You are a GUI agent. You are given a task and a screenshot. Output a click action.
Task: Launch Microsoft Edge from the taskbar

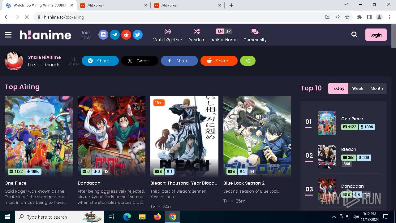click(127, 217)
